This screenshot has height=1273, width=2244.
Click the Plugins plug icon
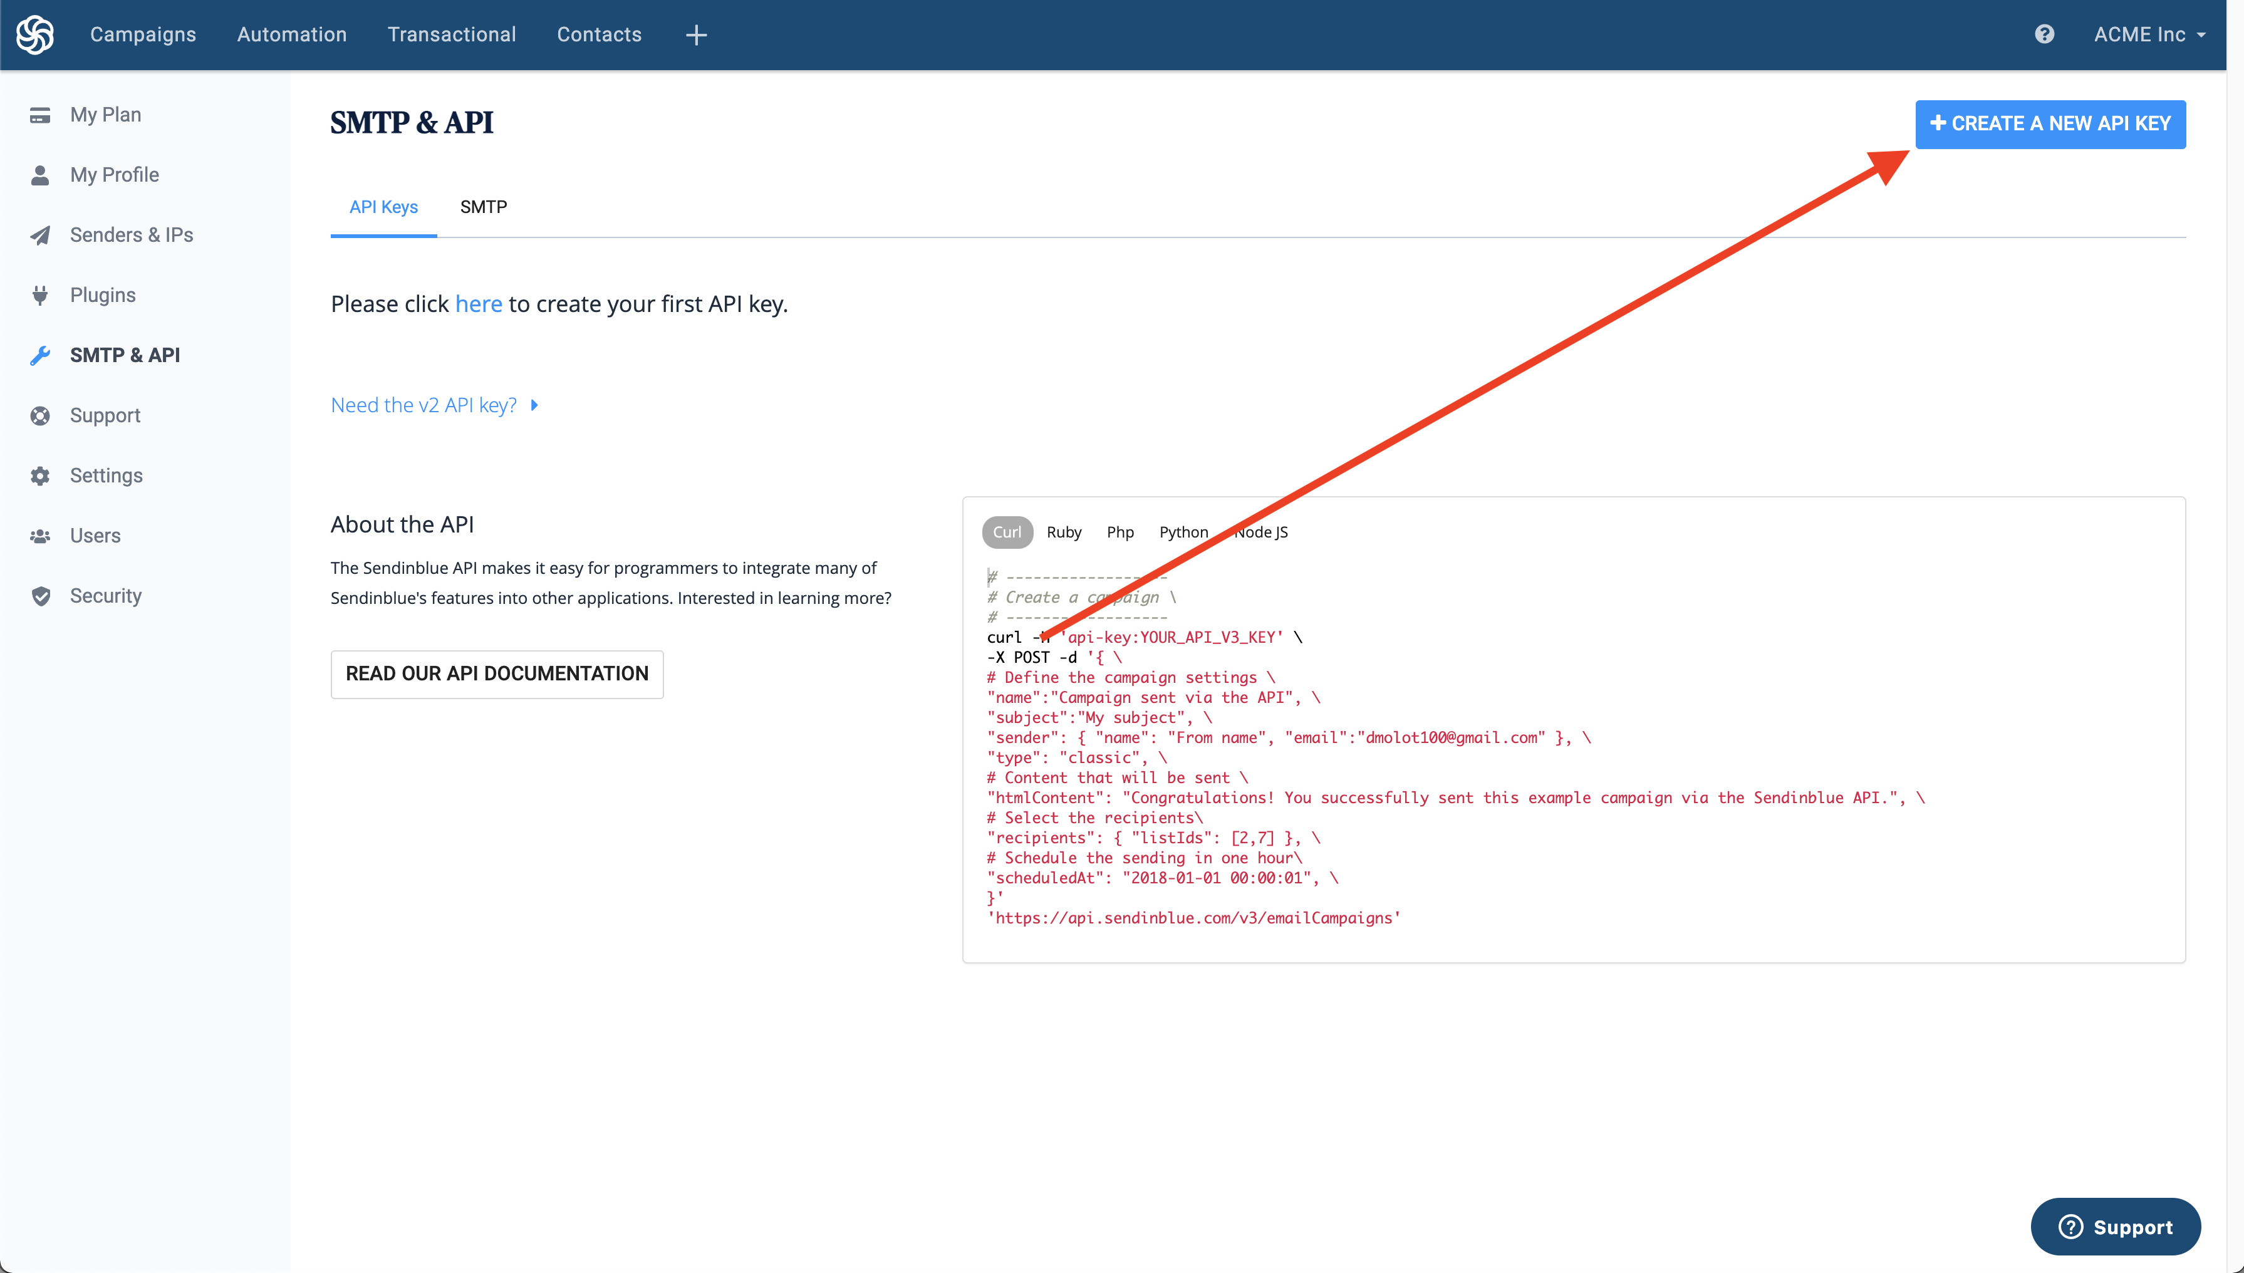pyautogui.click(x=39, y=296)
